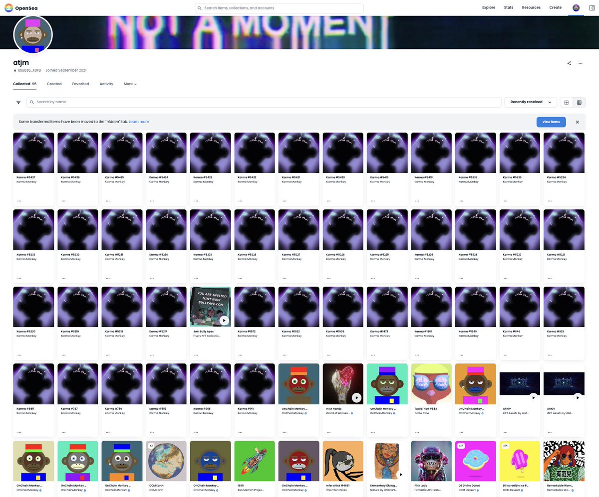Open the OCM Earth globe thumbnail
This screenshot has height=497, width=599.
pos(166,461)
